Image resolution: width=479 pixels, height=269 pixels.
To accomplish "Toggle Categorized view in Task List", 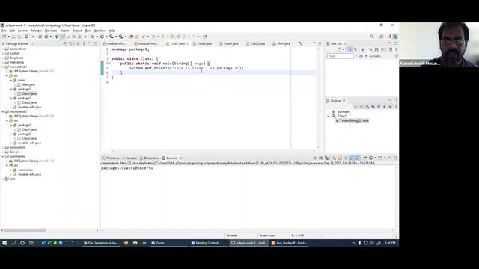I will [x=350, y=49].
